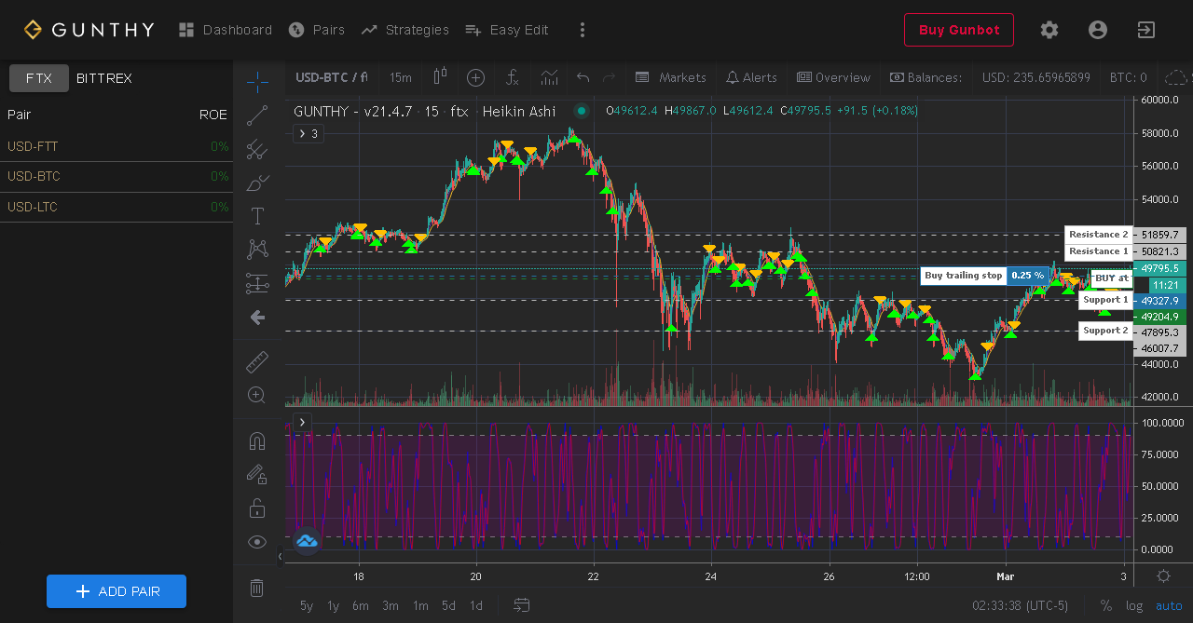
Task: Click the back arrow icon in toolbar
Action: click(x=257, y=318)
